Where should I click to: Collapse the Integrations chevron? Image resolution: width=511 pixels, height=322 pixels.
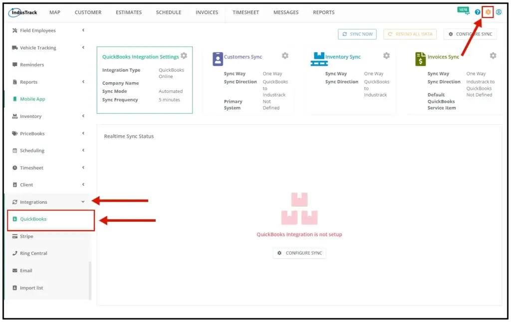point(83,202)
